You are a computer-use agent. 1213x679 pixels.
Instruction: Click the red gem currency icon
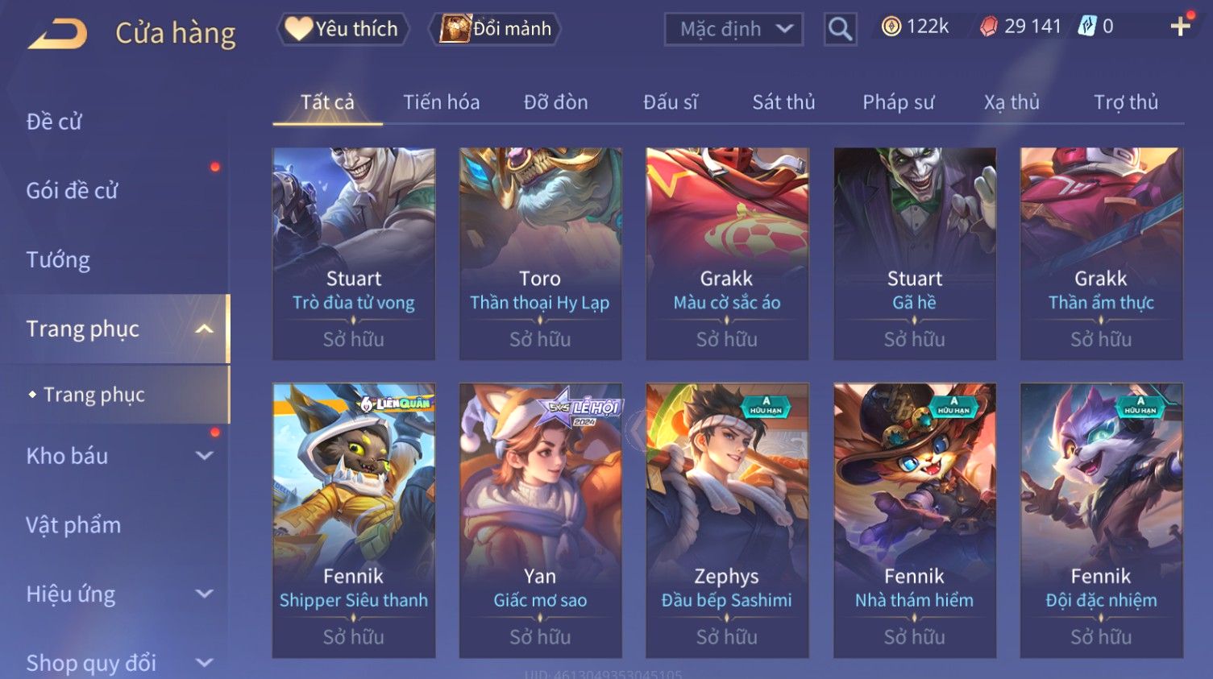[988, 27]
